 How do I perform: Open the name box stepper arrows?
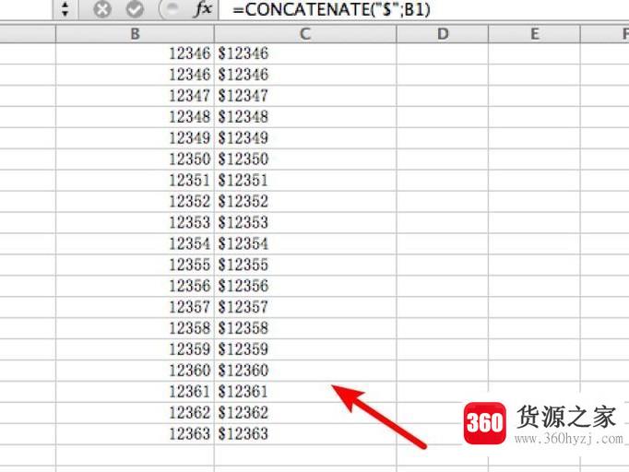coord(65,9)
